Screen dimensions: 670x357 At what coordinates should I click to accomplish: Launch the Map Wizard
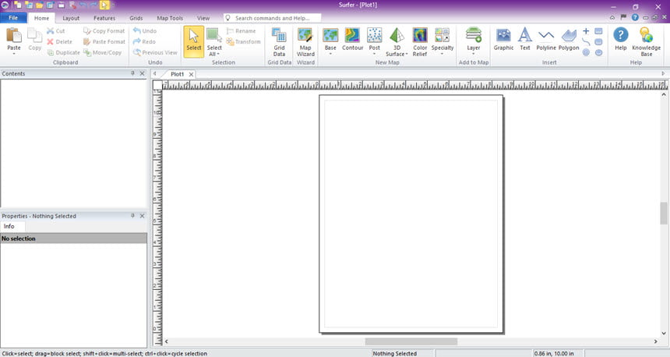click(x=305, y=42)
